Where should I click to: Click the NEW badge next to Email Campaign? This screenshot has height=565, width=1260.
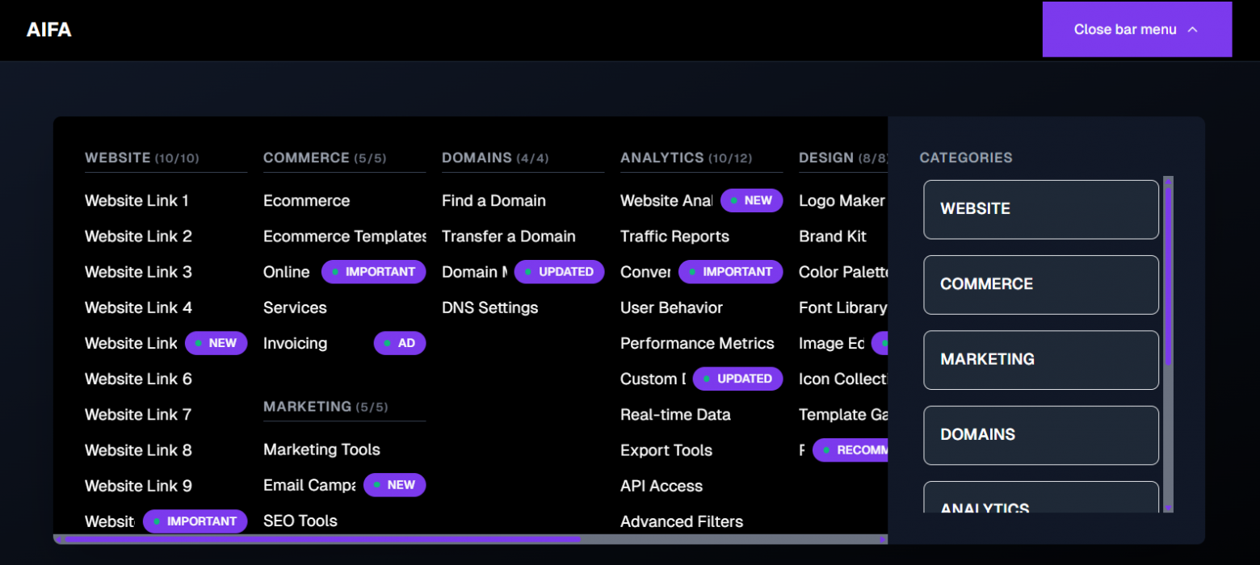pos(394,484)
